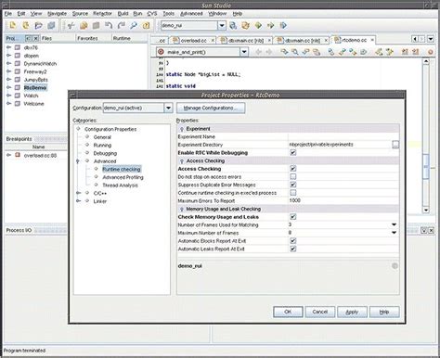Screen dimensions: 440x358
Task: Click the editor Back navigation arrow
Action: [x=258, y=52]
